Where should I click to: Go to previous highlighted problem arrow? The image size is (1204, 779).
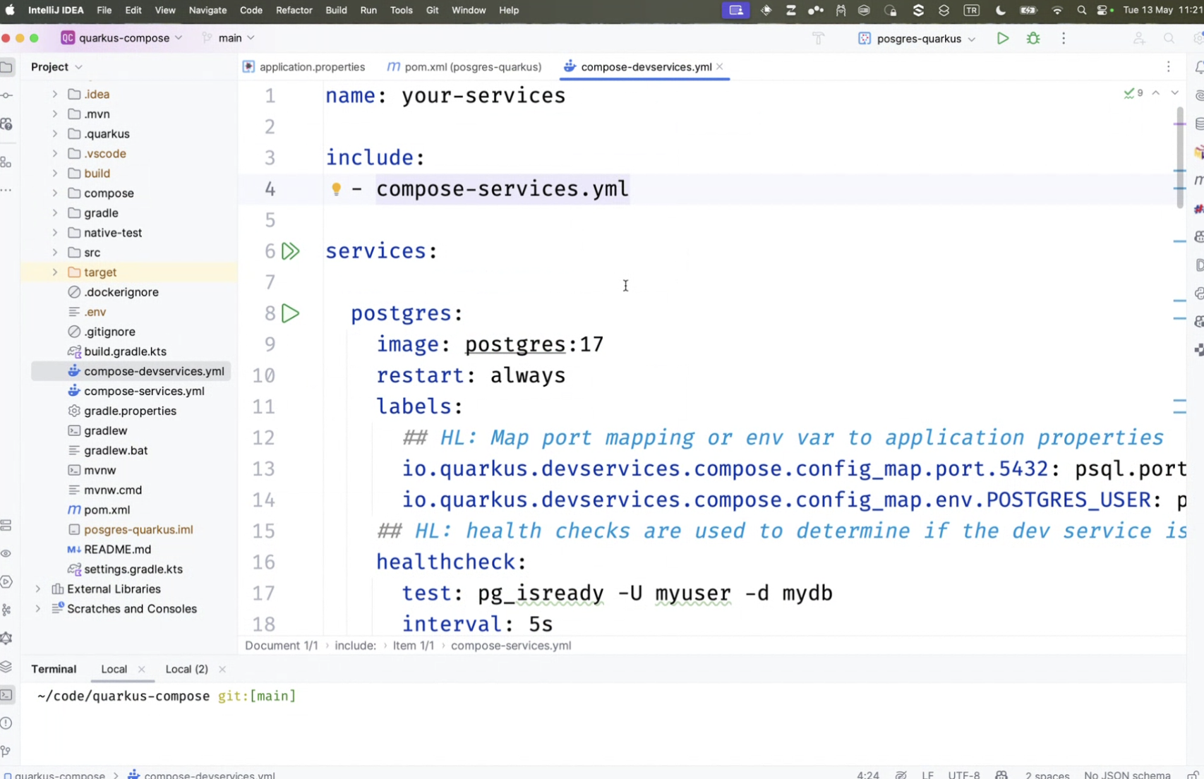coord(1156,93)
